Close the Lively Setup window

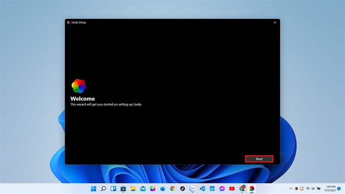click(275, 22)
